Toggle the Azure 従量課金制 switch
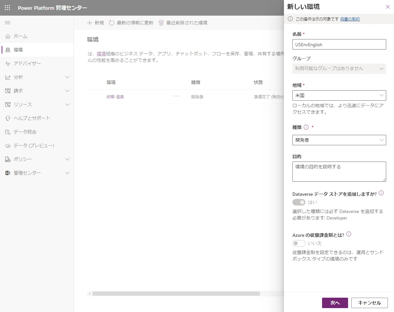 click(x=299, y=243)
